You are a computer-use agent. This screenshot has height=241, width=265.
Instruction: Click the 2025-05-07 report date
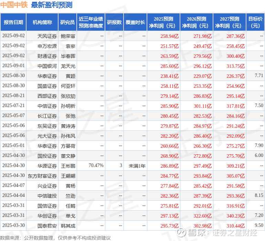coord(13,116)
